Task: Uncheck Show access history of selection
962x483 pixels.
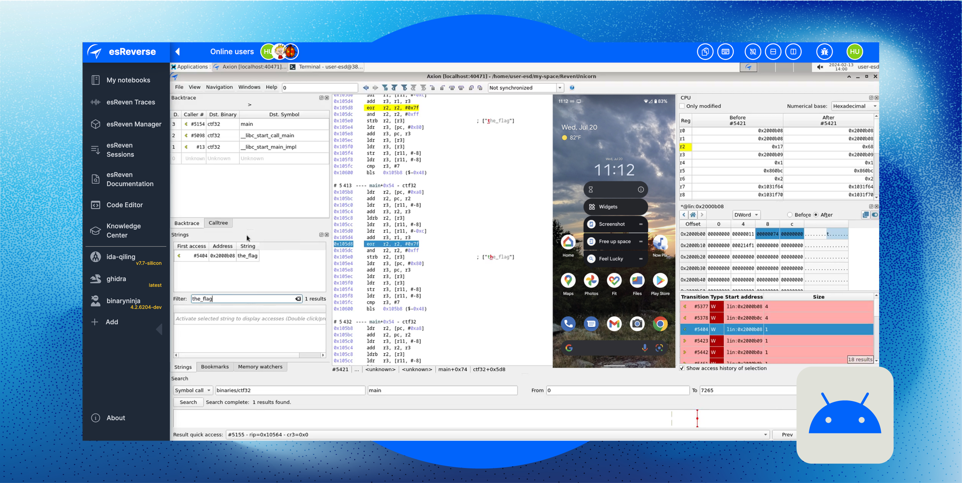Action: click(x=682, y=368)
